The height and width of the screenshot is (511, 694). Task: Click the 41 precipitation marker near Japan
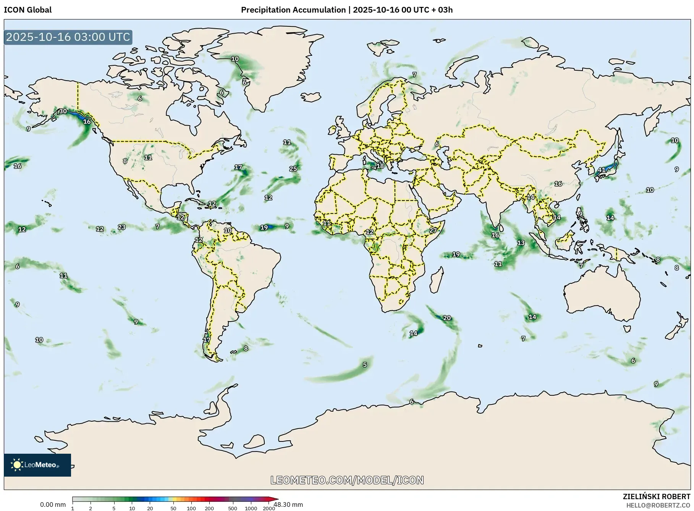tap(601, 170)
